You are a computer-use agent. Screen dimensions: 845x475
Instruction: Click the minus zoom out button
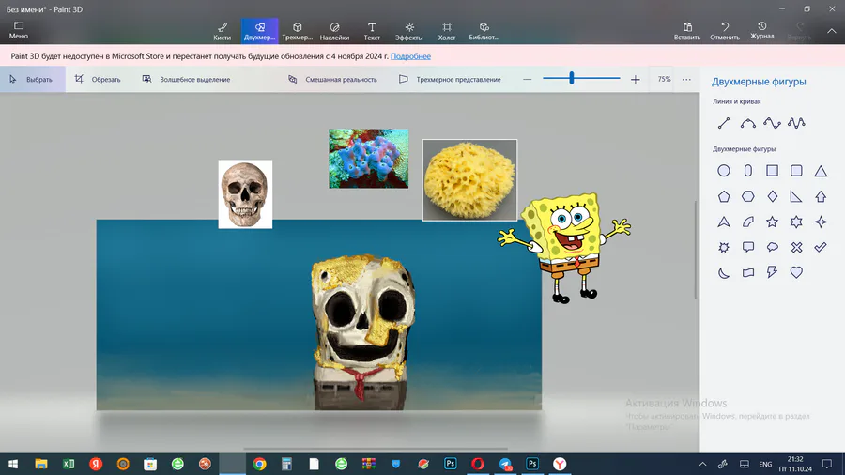(x=527, y=79)
